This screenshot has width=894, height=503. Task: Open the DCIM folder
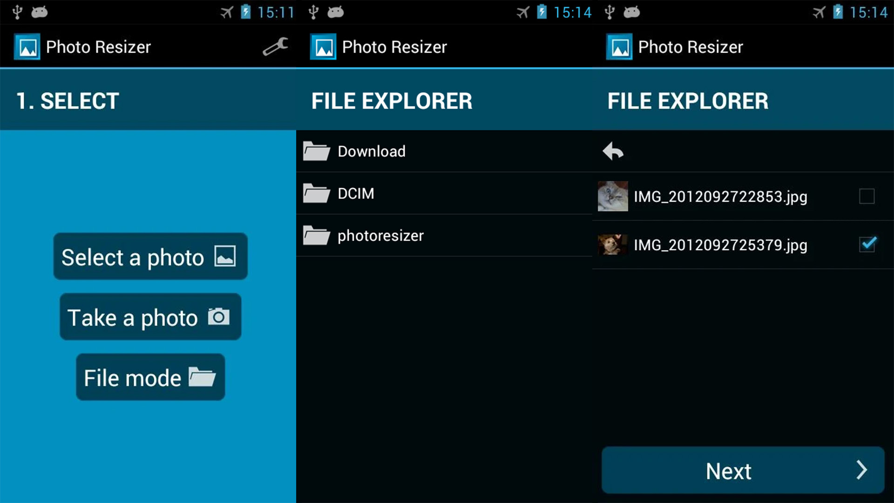pyautogui.click(x=444, y=193)
